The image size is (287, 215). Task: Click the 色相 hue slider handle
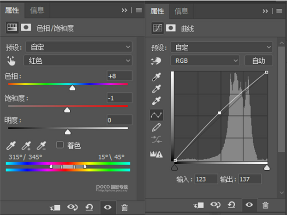(72, 88)
